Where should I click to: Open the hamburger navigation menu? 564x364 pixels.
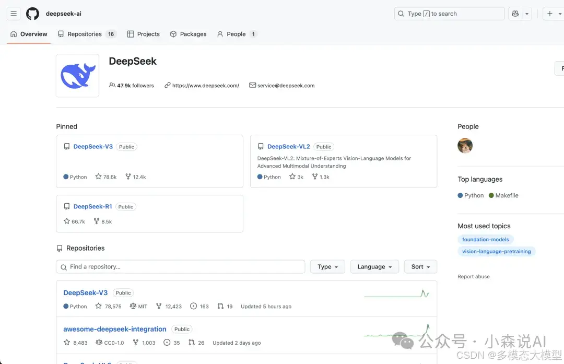[13, 14]
